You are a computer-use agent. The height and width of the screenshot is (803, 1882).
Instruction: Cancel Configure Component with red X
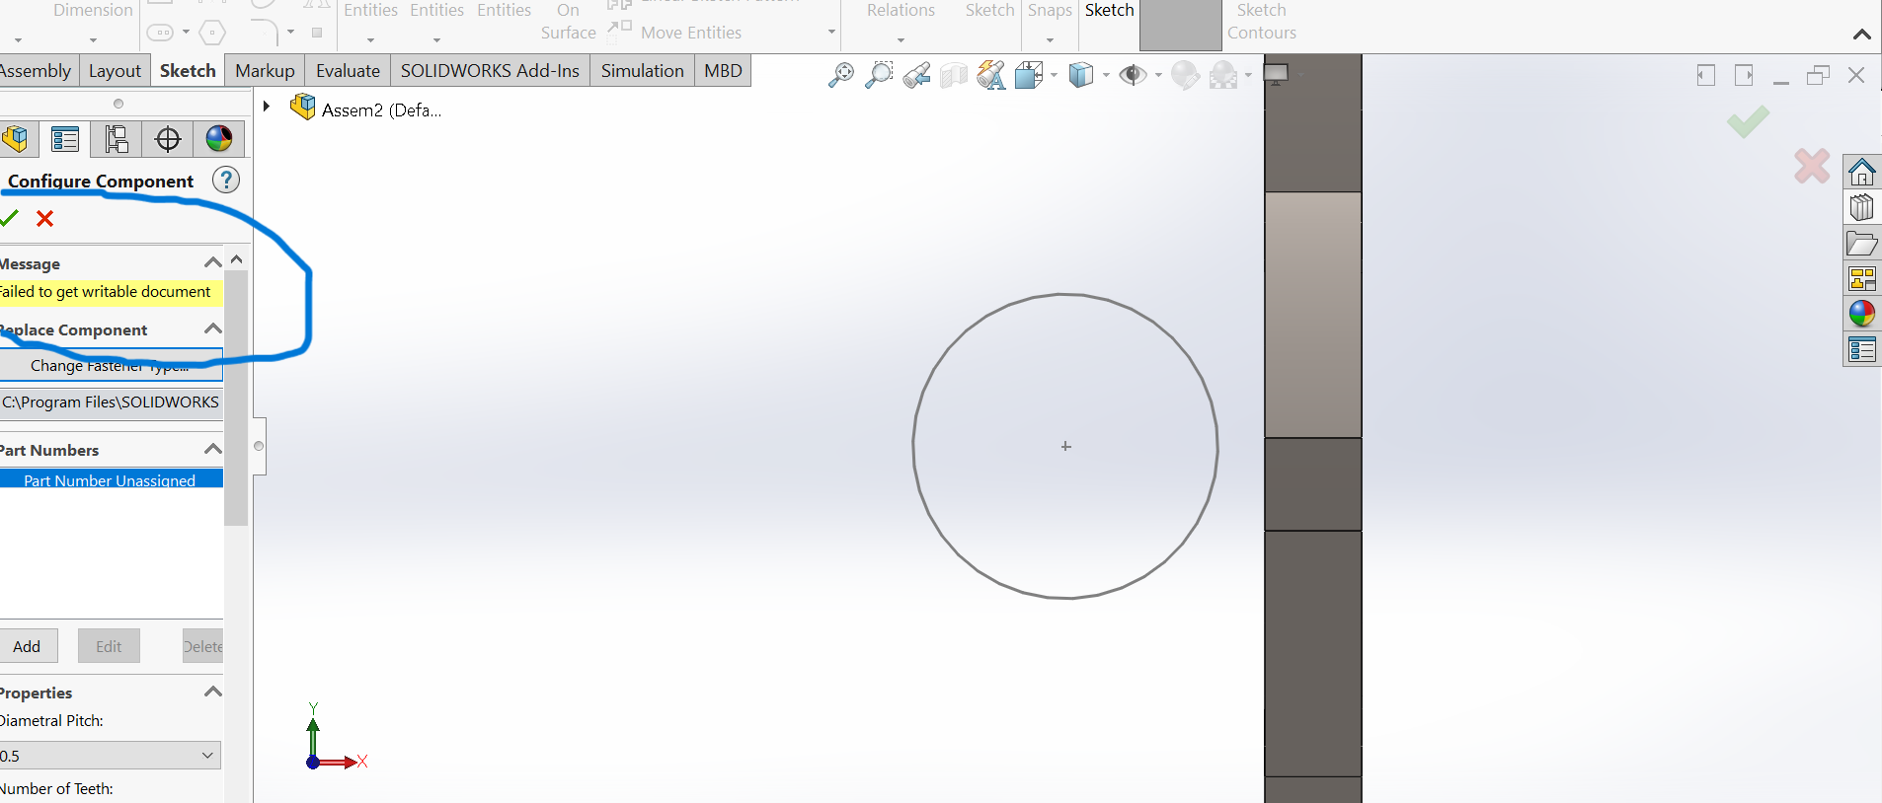(44, 218)
